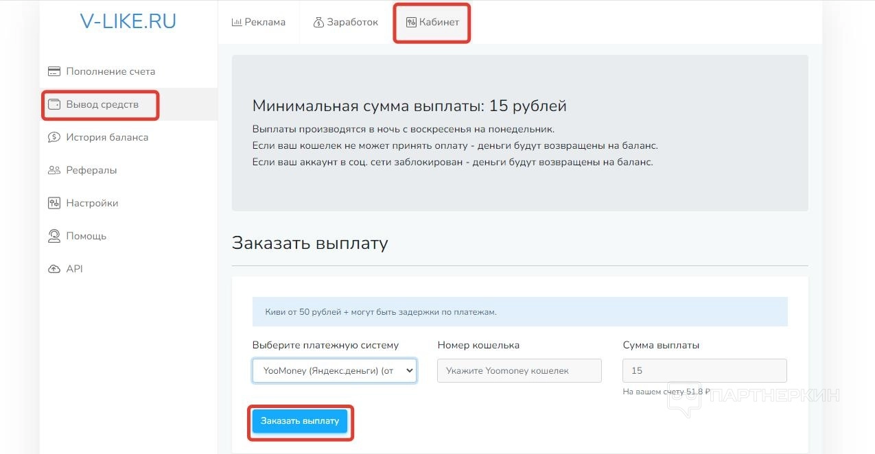The width and height of the screenshot is (875, 454).
Task: Open the Настройки sidebar item
Action: [92, 203]
